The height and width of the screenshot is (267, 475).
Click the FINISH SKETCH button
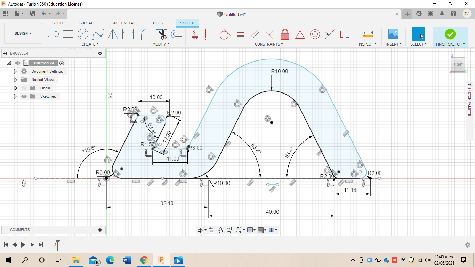point(450,37)
